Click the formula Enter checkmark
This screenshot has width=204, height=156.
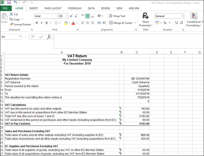coord(41,37)
